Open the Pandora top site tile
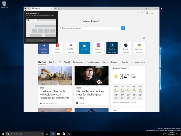 (112, 48)
